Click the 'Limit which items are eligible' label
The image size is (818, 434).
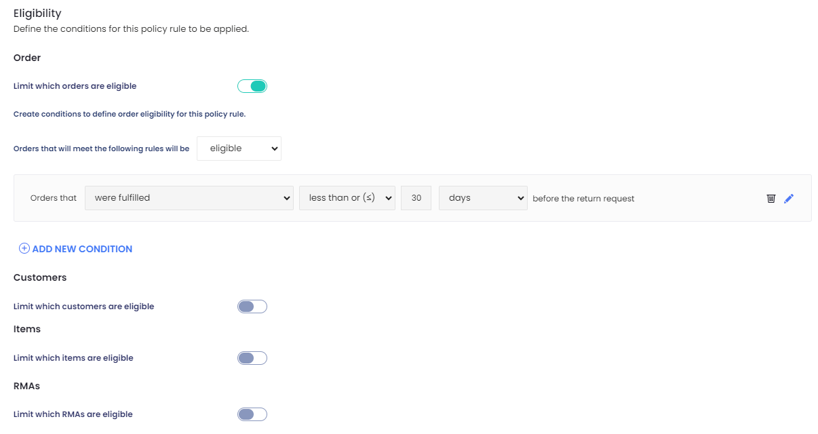coord(73,358)
